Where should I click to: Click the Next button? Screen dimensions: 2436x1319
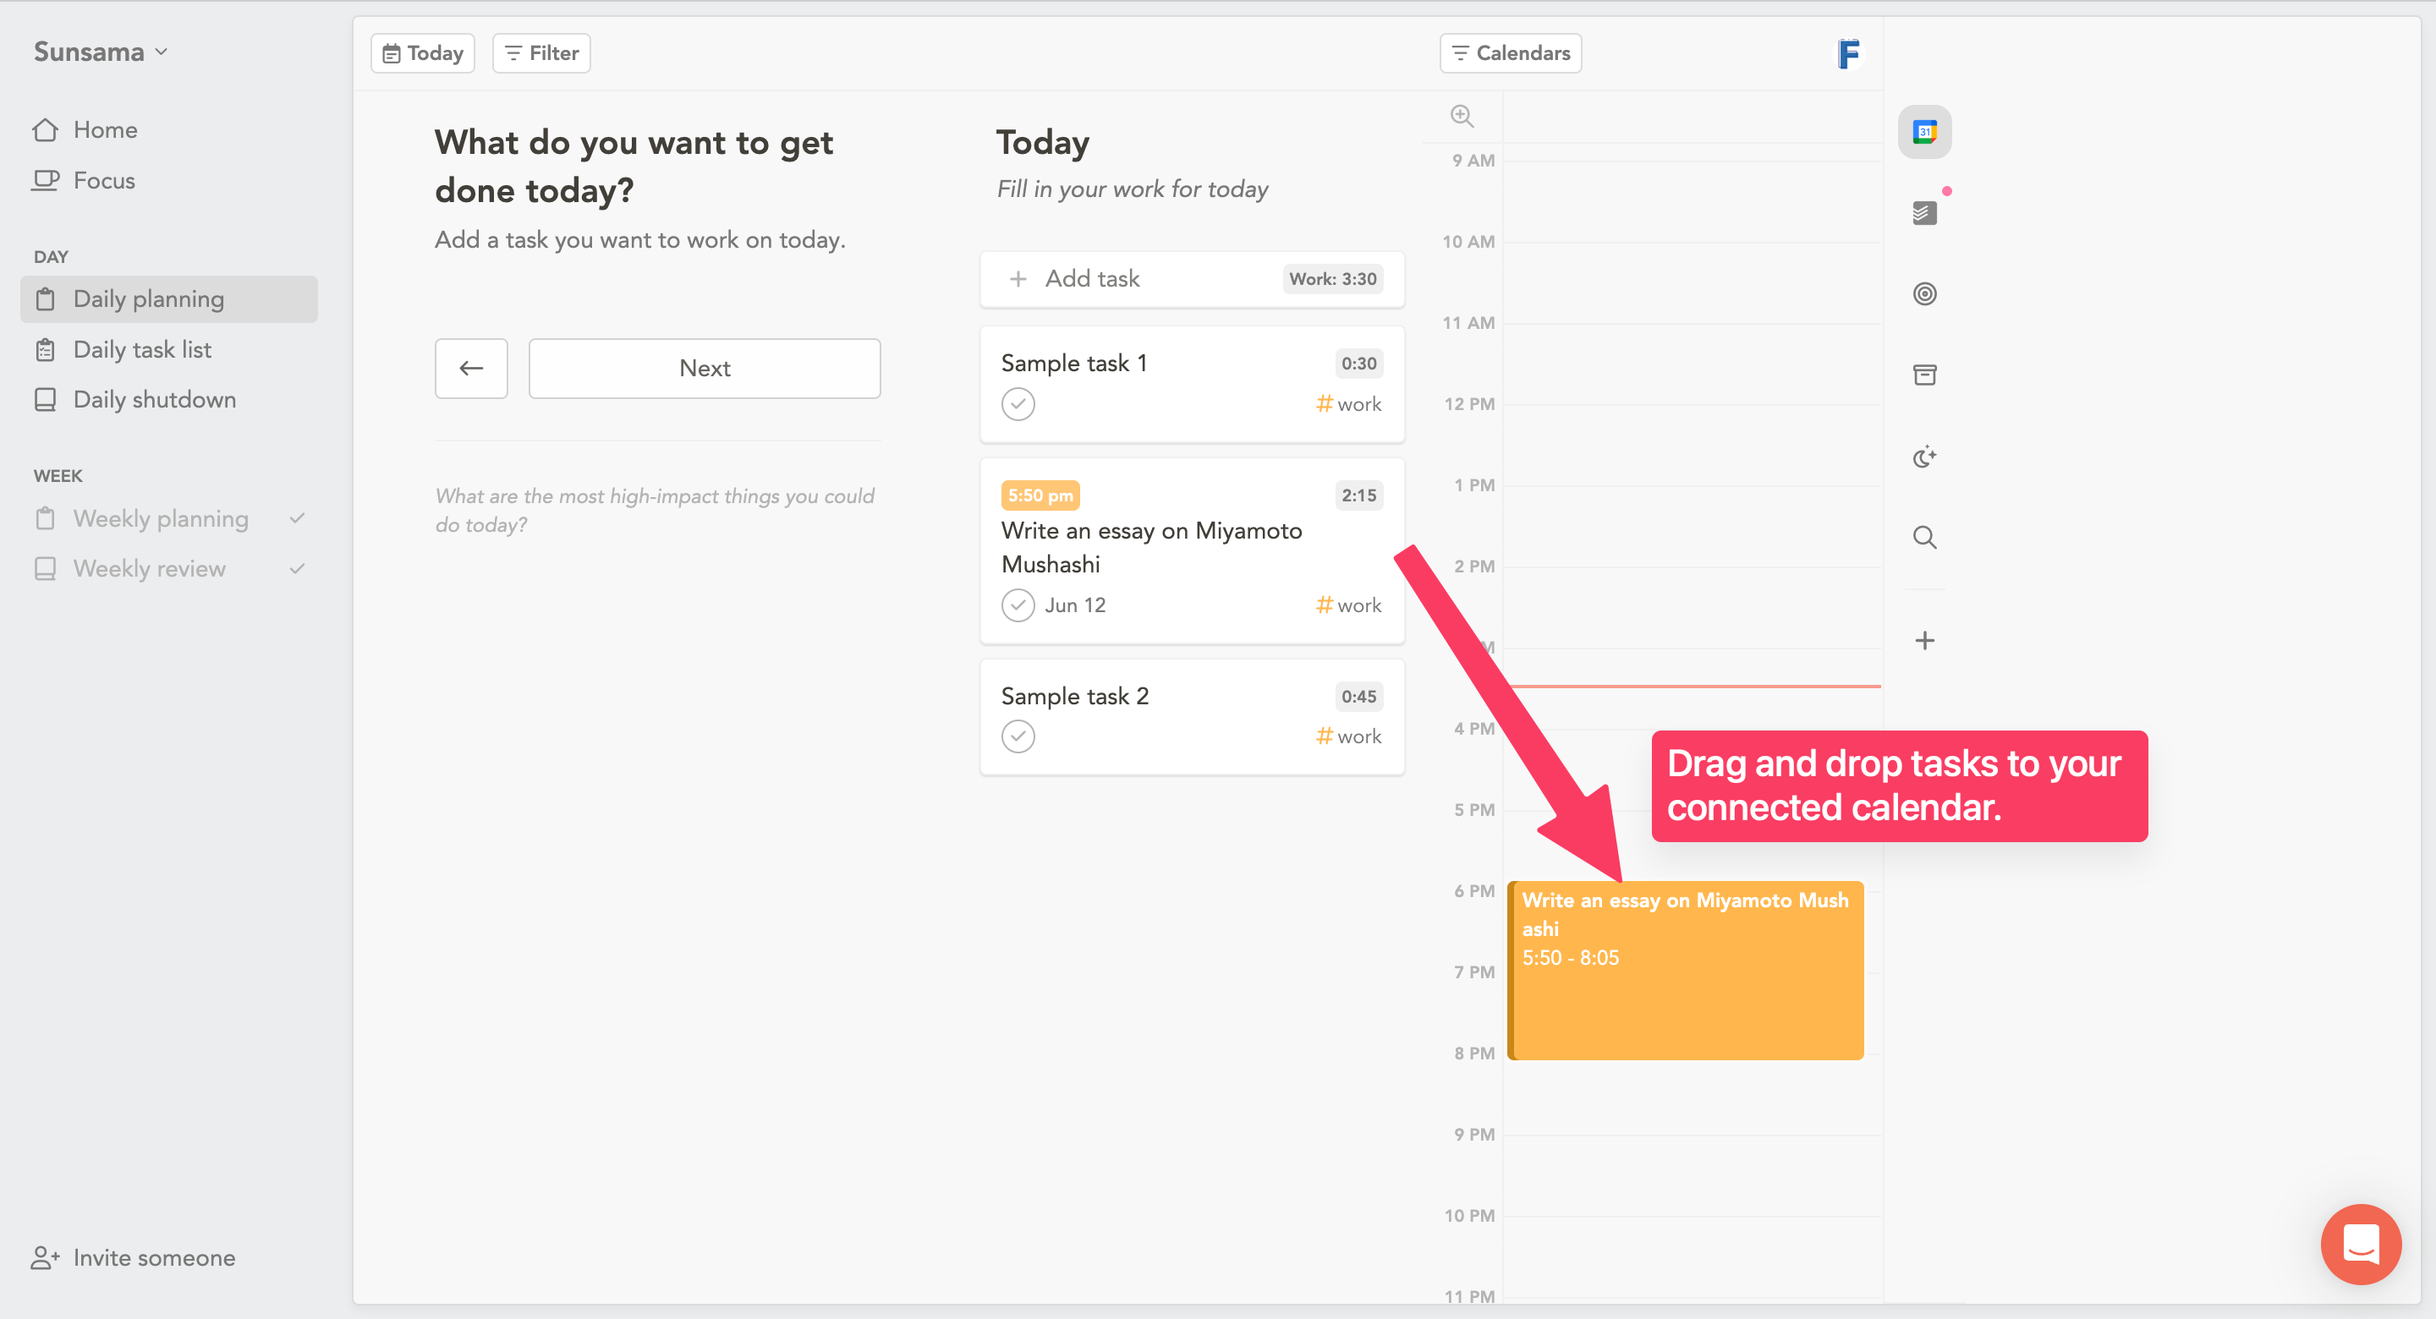[x=705, y=369]
